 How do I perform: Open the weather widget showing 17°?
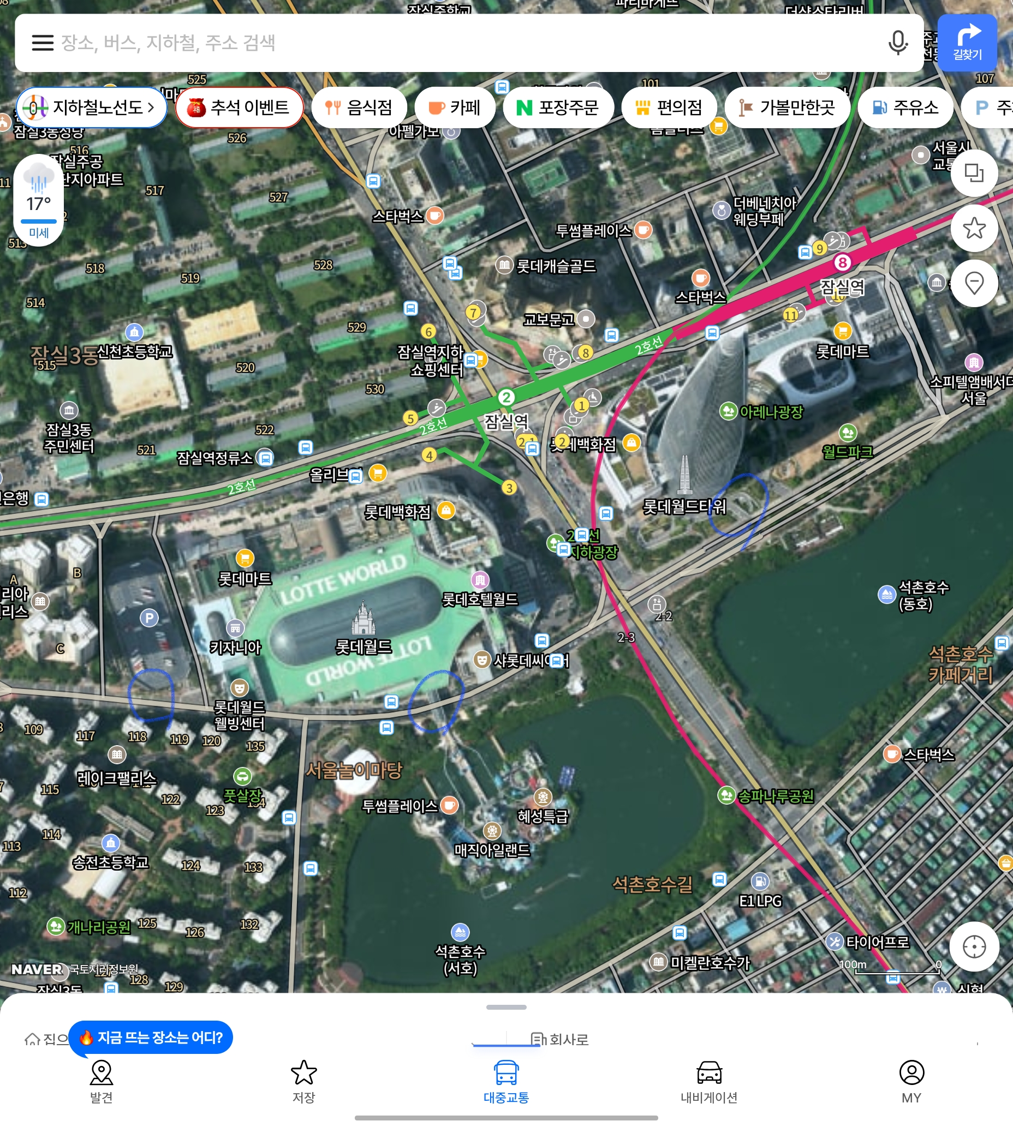[38, 200]
